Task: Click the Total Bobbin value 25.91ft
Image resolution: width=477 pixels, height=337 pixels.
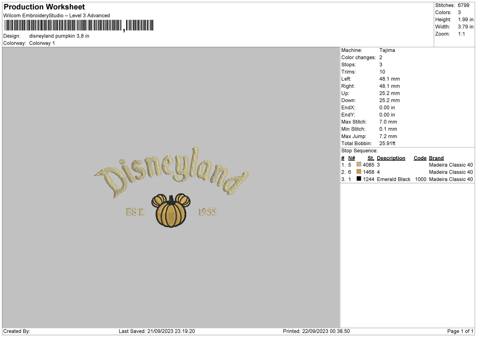Action: (387, 144)
